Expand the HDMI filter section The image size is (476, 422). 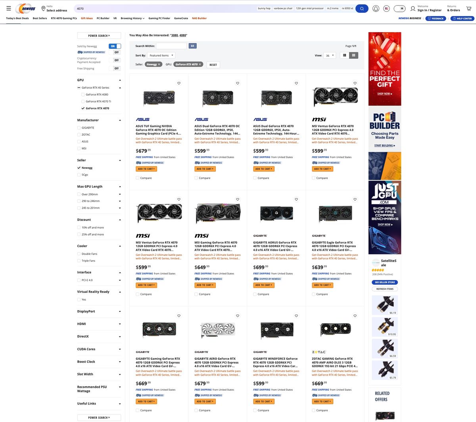point(99,324)
